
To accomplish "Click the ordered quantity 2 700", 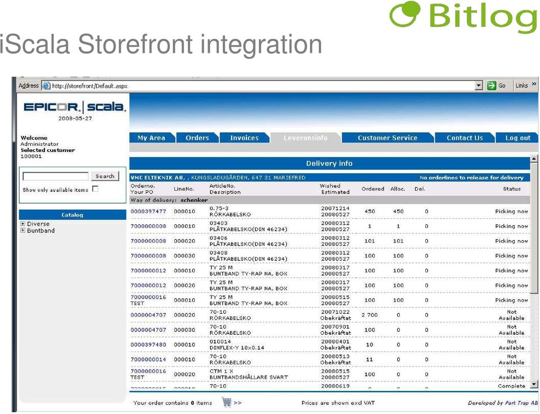I will coord(370,315).
